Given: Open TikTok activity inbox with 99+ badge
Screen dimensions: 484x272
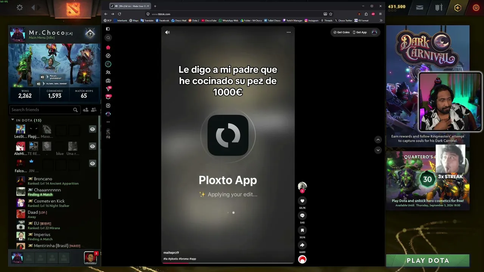Looking at the screenshot, I should tap(108, 97).
